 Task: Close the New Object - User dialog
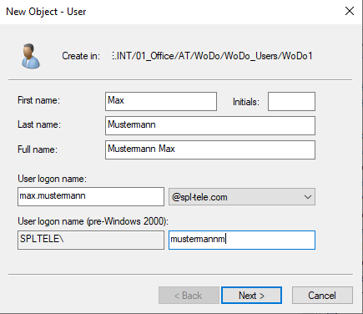[350, 11]
